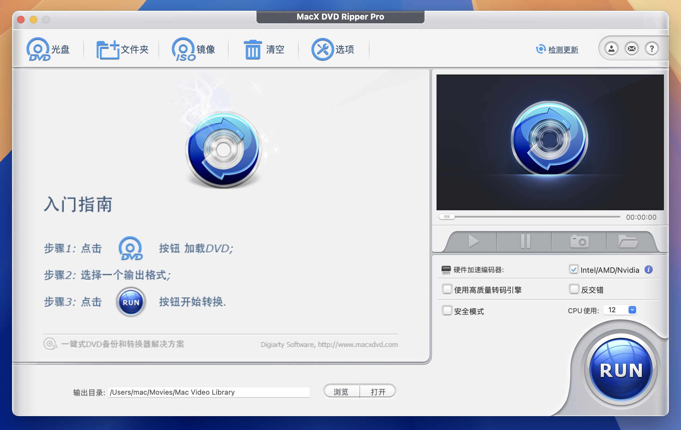The width and height of the screenshot is (681, 430).
Task: Click the 00:00:00 playback time text
Action: point(641,217)
